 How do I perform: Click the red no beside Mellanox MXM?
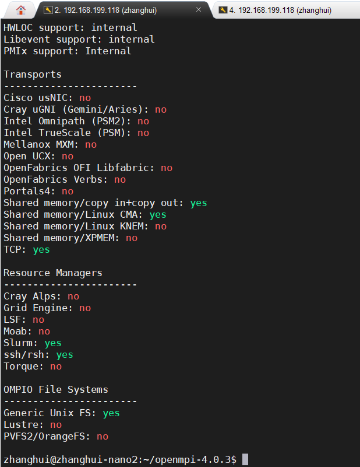(x=91, y=144)
